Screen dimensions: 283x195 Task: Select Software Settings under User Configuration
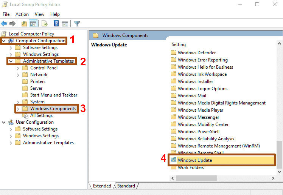click(40, 129)
